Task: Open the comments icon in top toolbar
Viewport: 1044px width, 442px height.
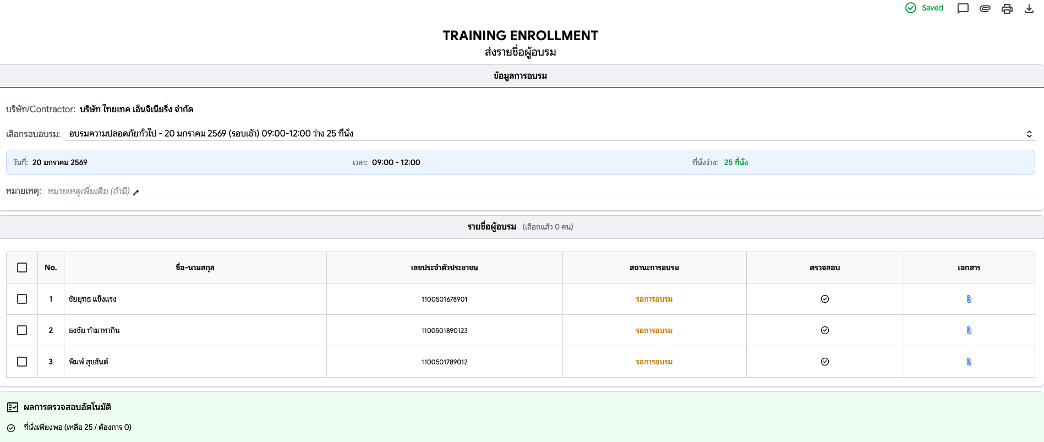Action: coord(963,8)
